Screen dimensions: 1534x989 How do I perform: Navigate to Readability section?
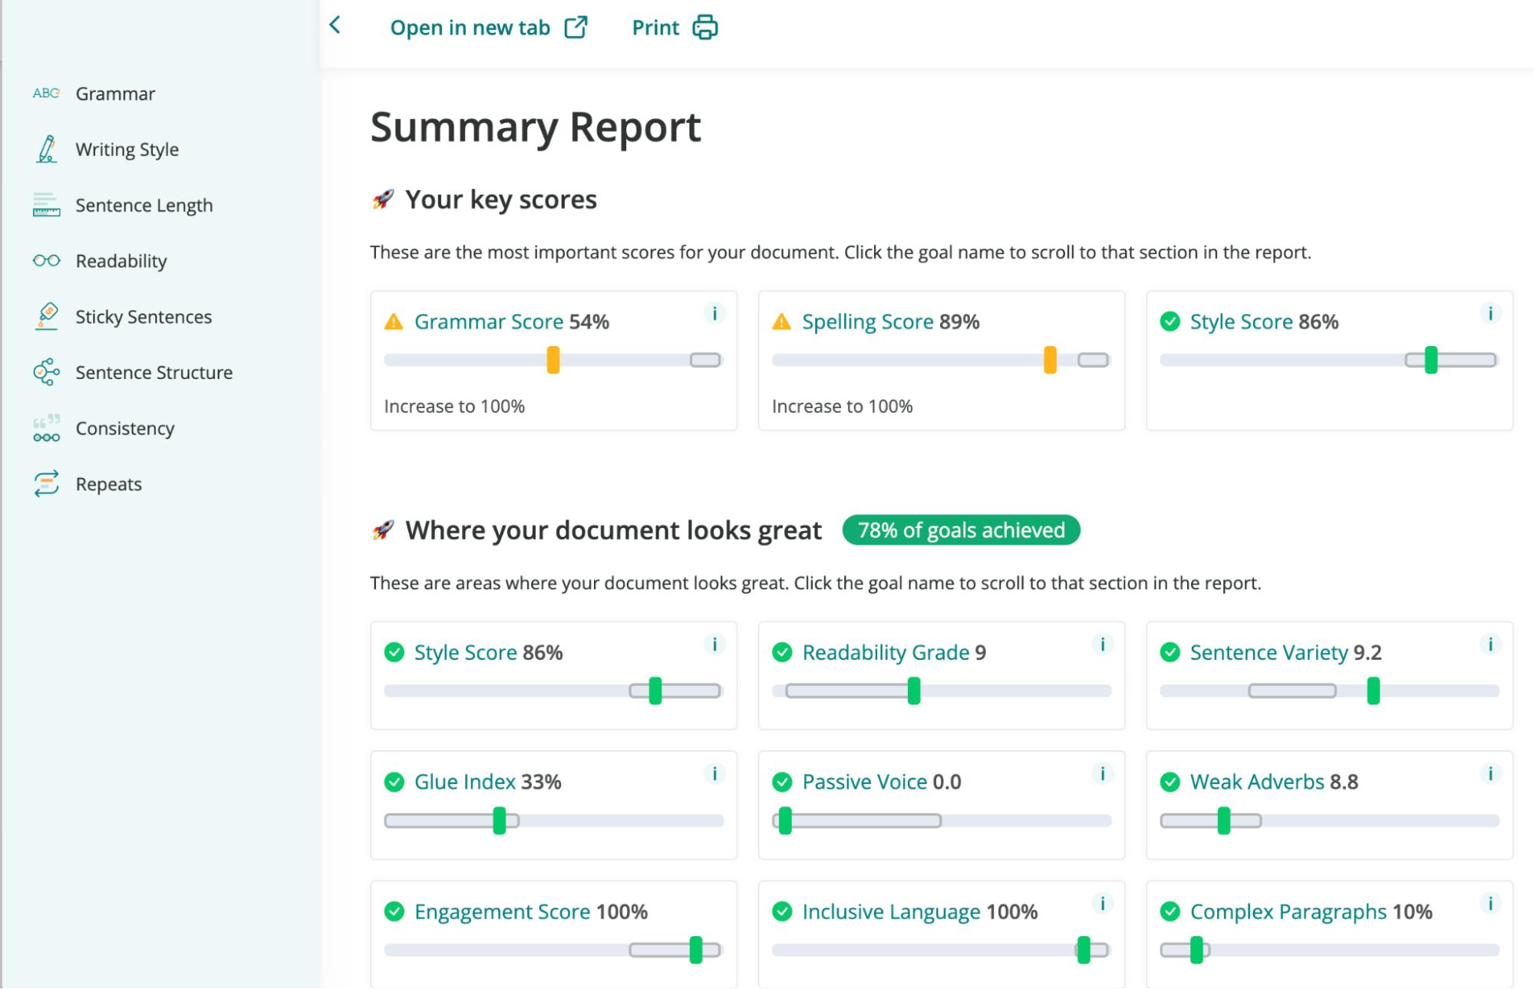click(x=120, y=260)
